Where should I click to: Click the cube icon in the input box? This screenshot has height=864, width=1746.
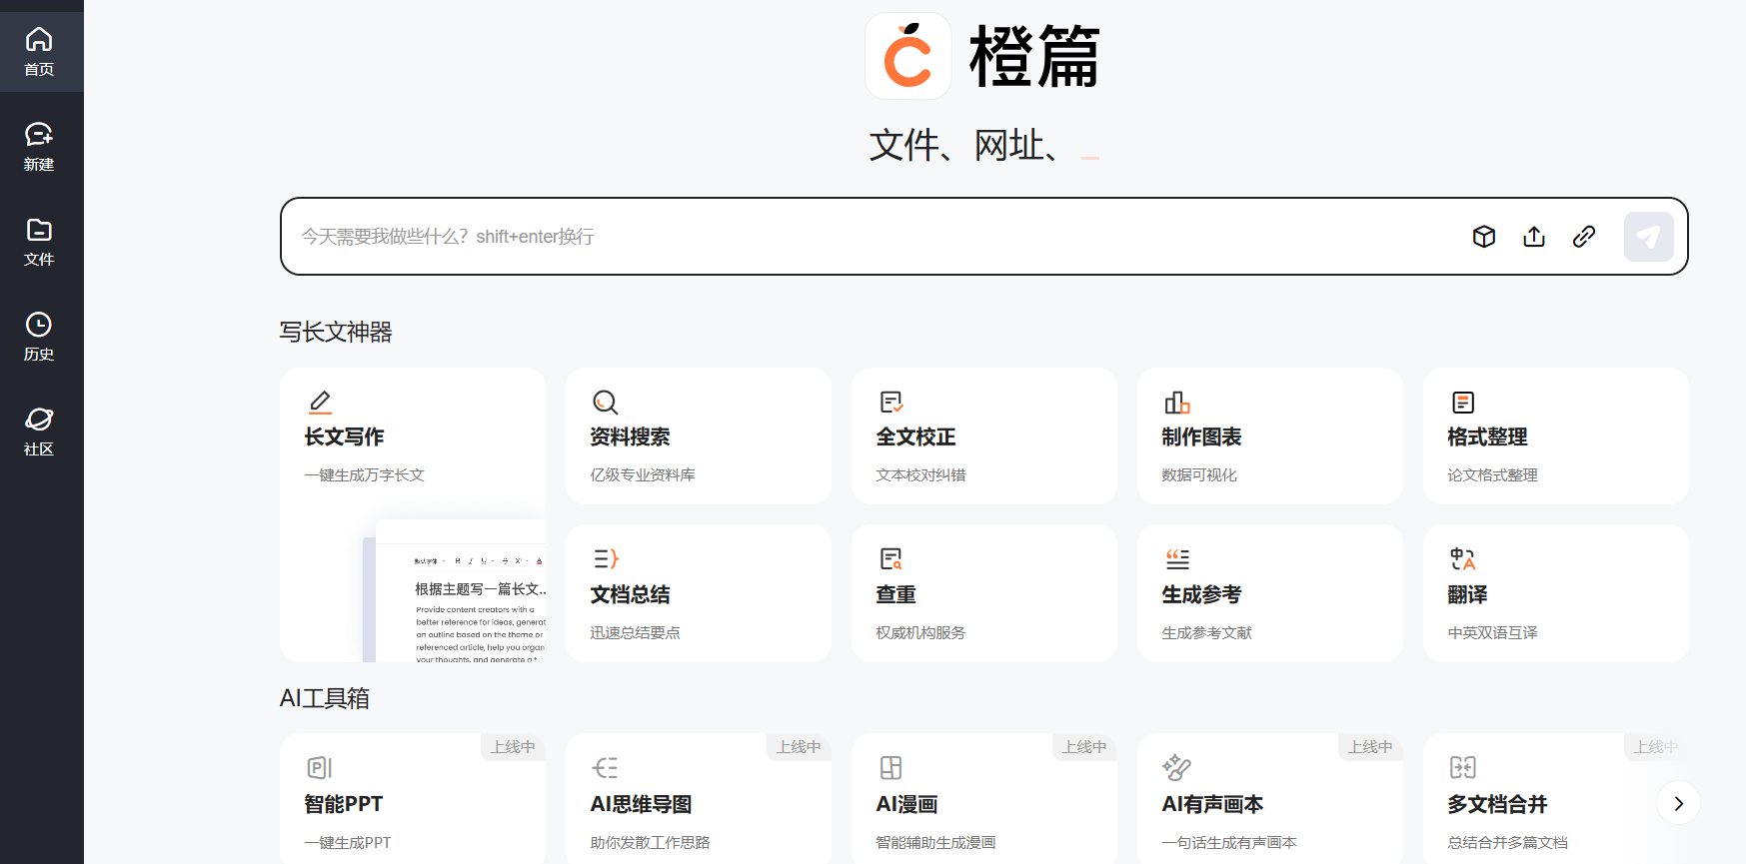point(1484,237)
